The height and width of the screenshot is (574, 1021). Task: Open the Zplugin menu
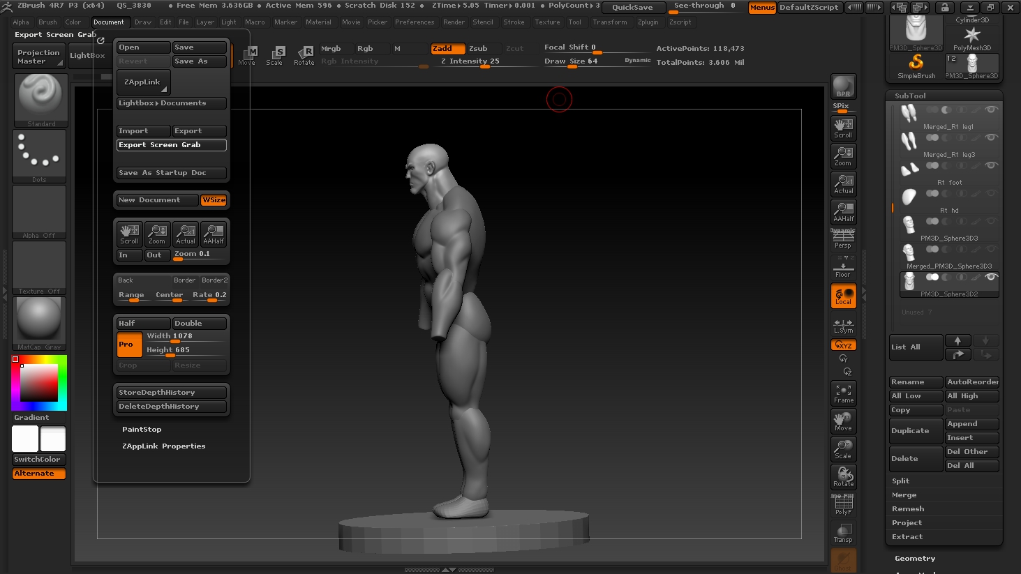(x=648, y=22)
